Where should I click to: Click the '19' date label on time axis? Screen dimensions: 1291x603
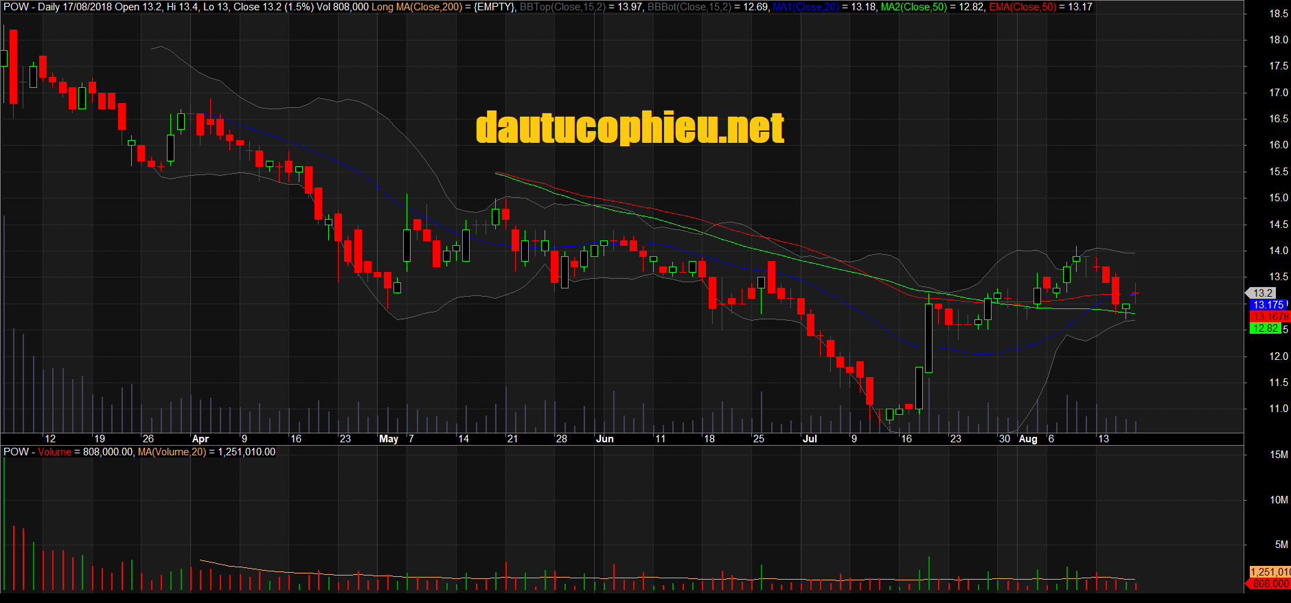pyautogui.click(x=100, y=439)
